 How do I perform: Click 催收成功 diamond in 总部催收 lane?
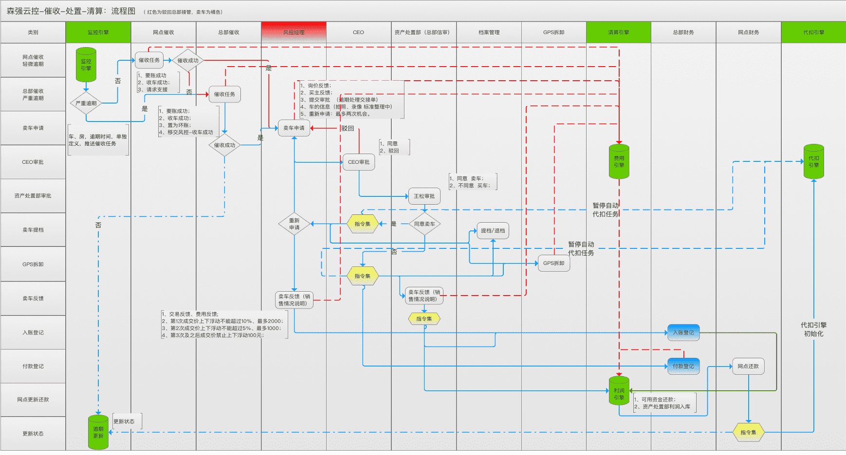click(x=224, y=145)
